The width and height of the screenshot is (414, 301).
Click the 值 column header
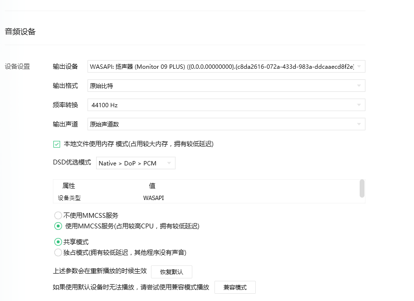tap(152, 186)
